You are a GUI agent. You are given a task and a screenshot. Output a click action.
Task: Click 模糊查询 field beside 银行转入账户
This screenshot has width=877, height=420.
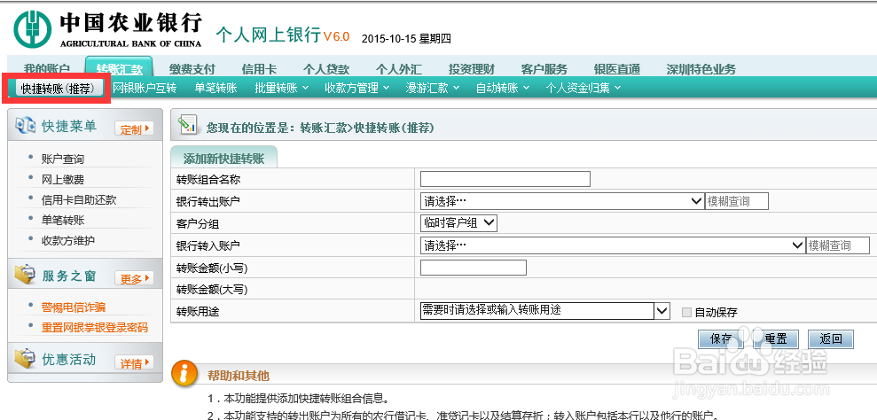click(x=838, y=245)
